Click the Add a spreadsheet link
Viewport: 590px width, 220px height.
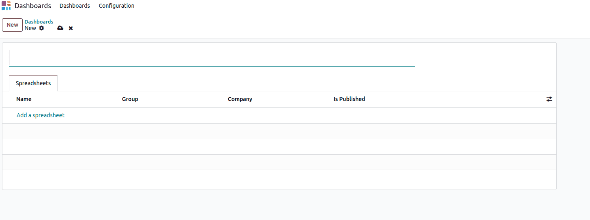41,115
